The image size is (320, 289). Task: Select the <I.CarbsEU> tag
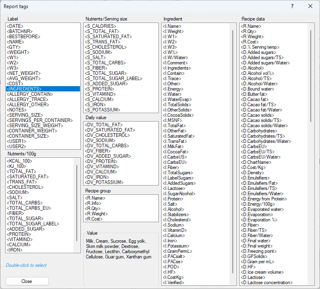(x=175, y=162)
